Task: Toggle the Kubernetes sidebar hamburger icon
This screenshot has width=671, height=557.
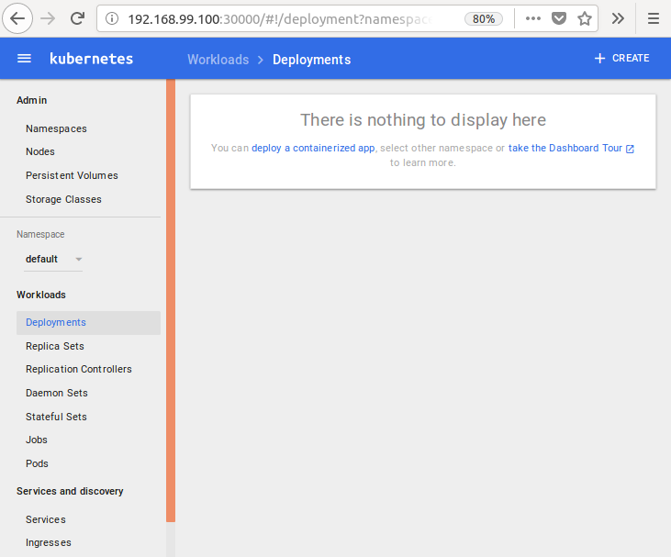Action: coord(24,59)
